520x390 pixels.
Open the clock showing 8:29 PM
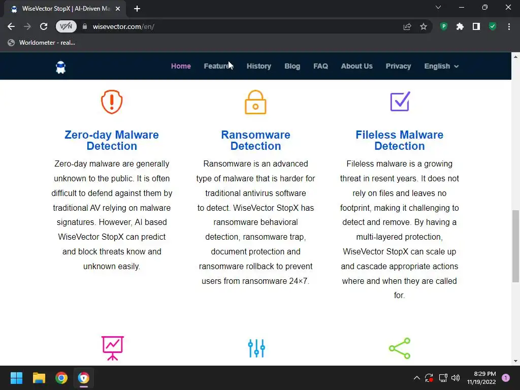click(x=481, y=378)
